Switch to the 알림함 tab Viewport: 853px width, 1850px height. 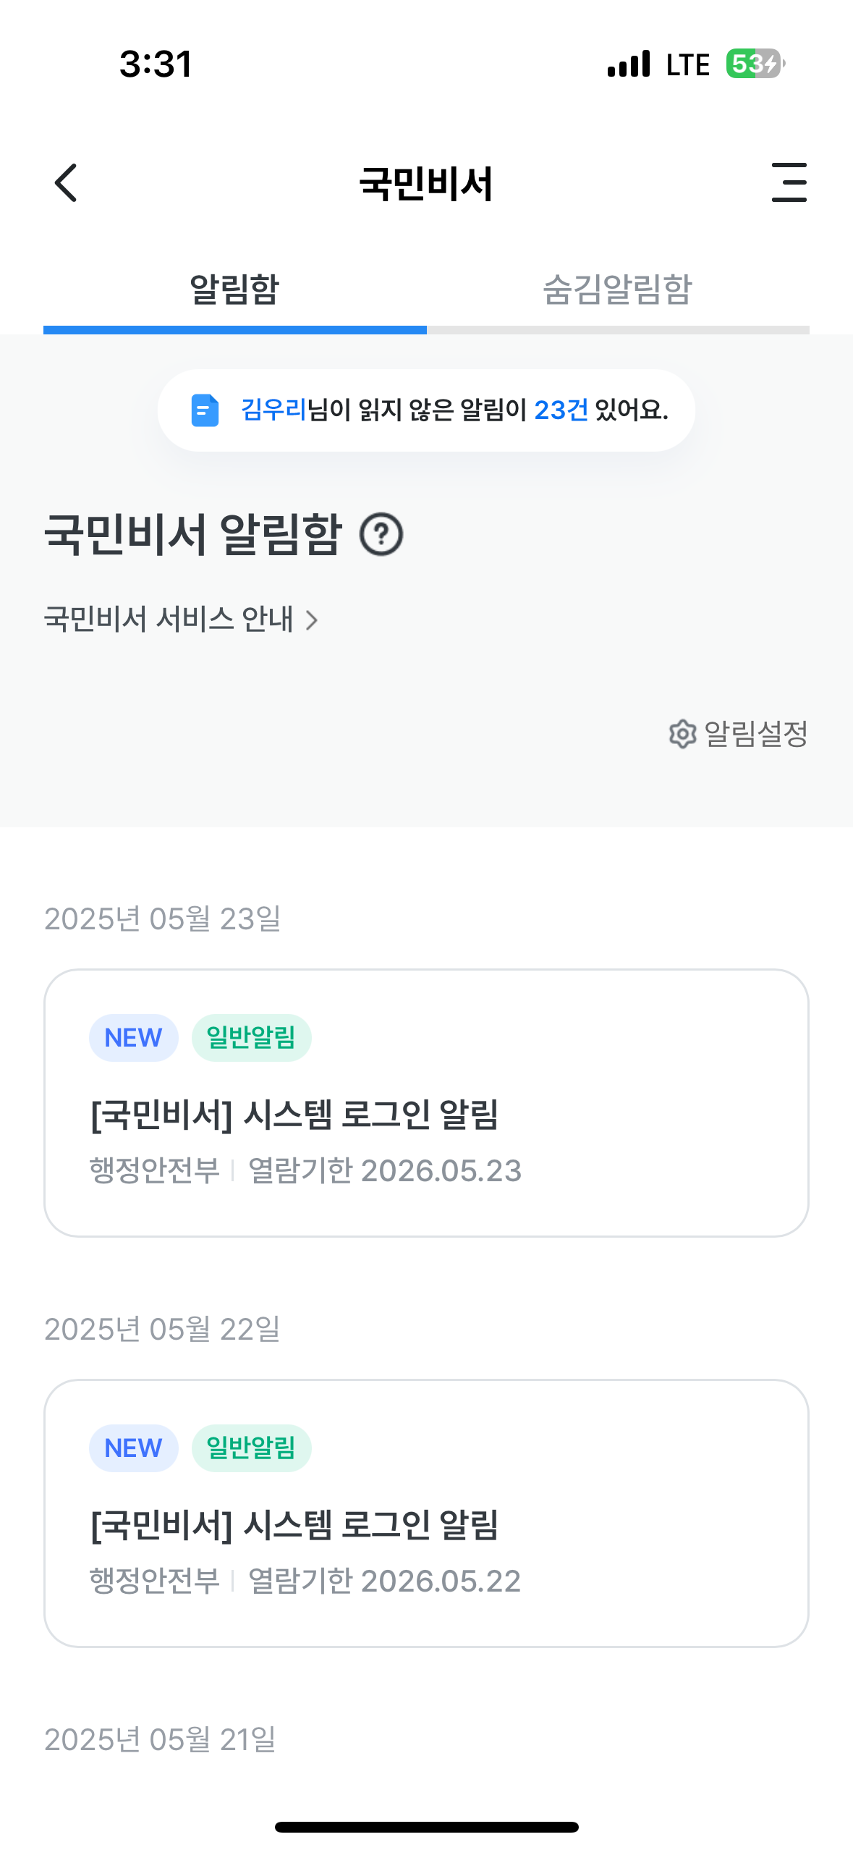(x=234, y=290)
